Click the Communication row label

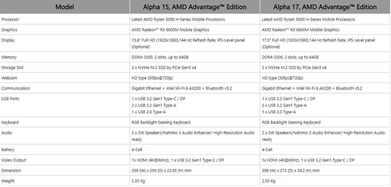click(x=16, y=88)
